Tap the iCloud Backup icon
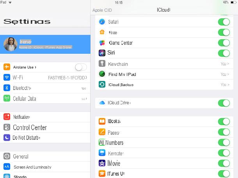Image resolution: width=238 pixels, height=178 pixels. pos(102,85)
